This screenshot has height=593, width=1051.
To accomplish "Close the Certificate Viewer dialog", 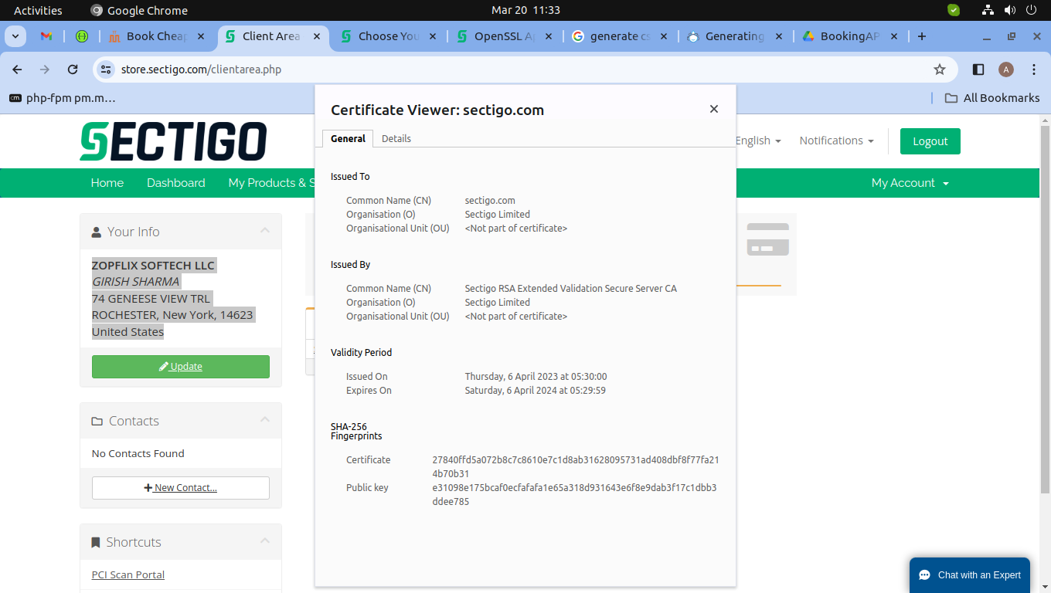I will click(714, 109).
